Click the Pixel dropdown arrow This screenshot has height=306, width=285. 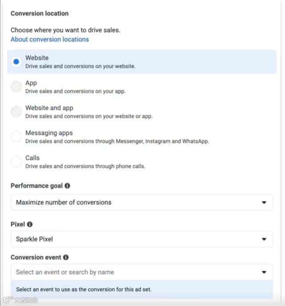pos(264,239)
